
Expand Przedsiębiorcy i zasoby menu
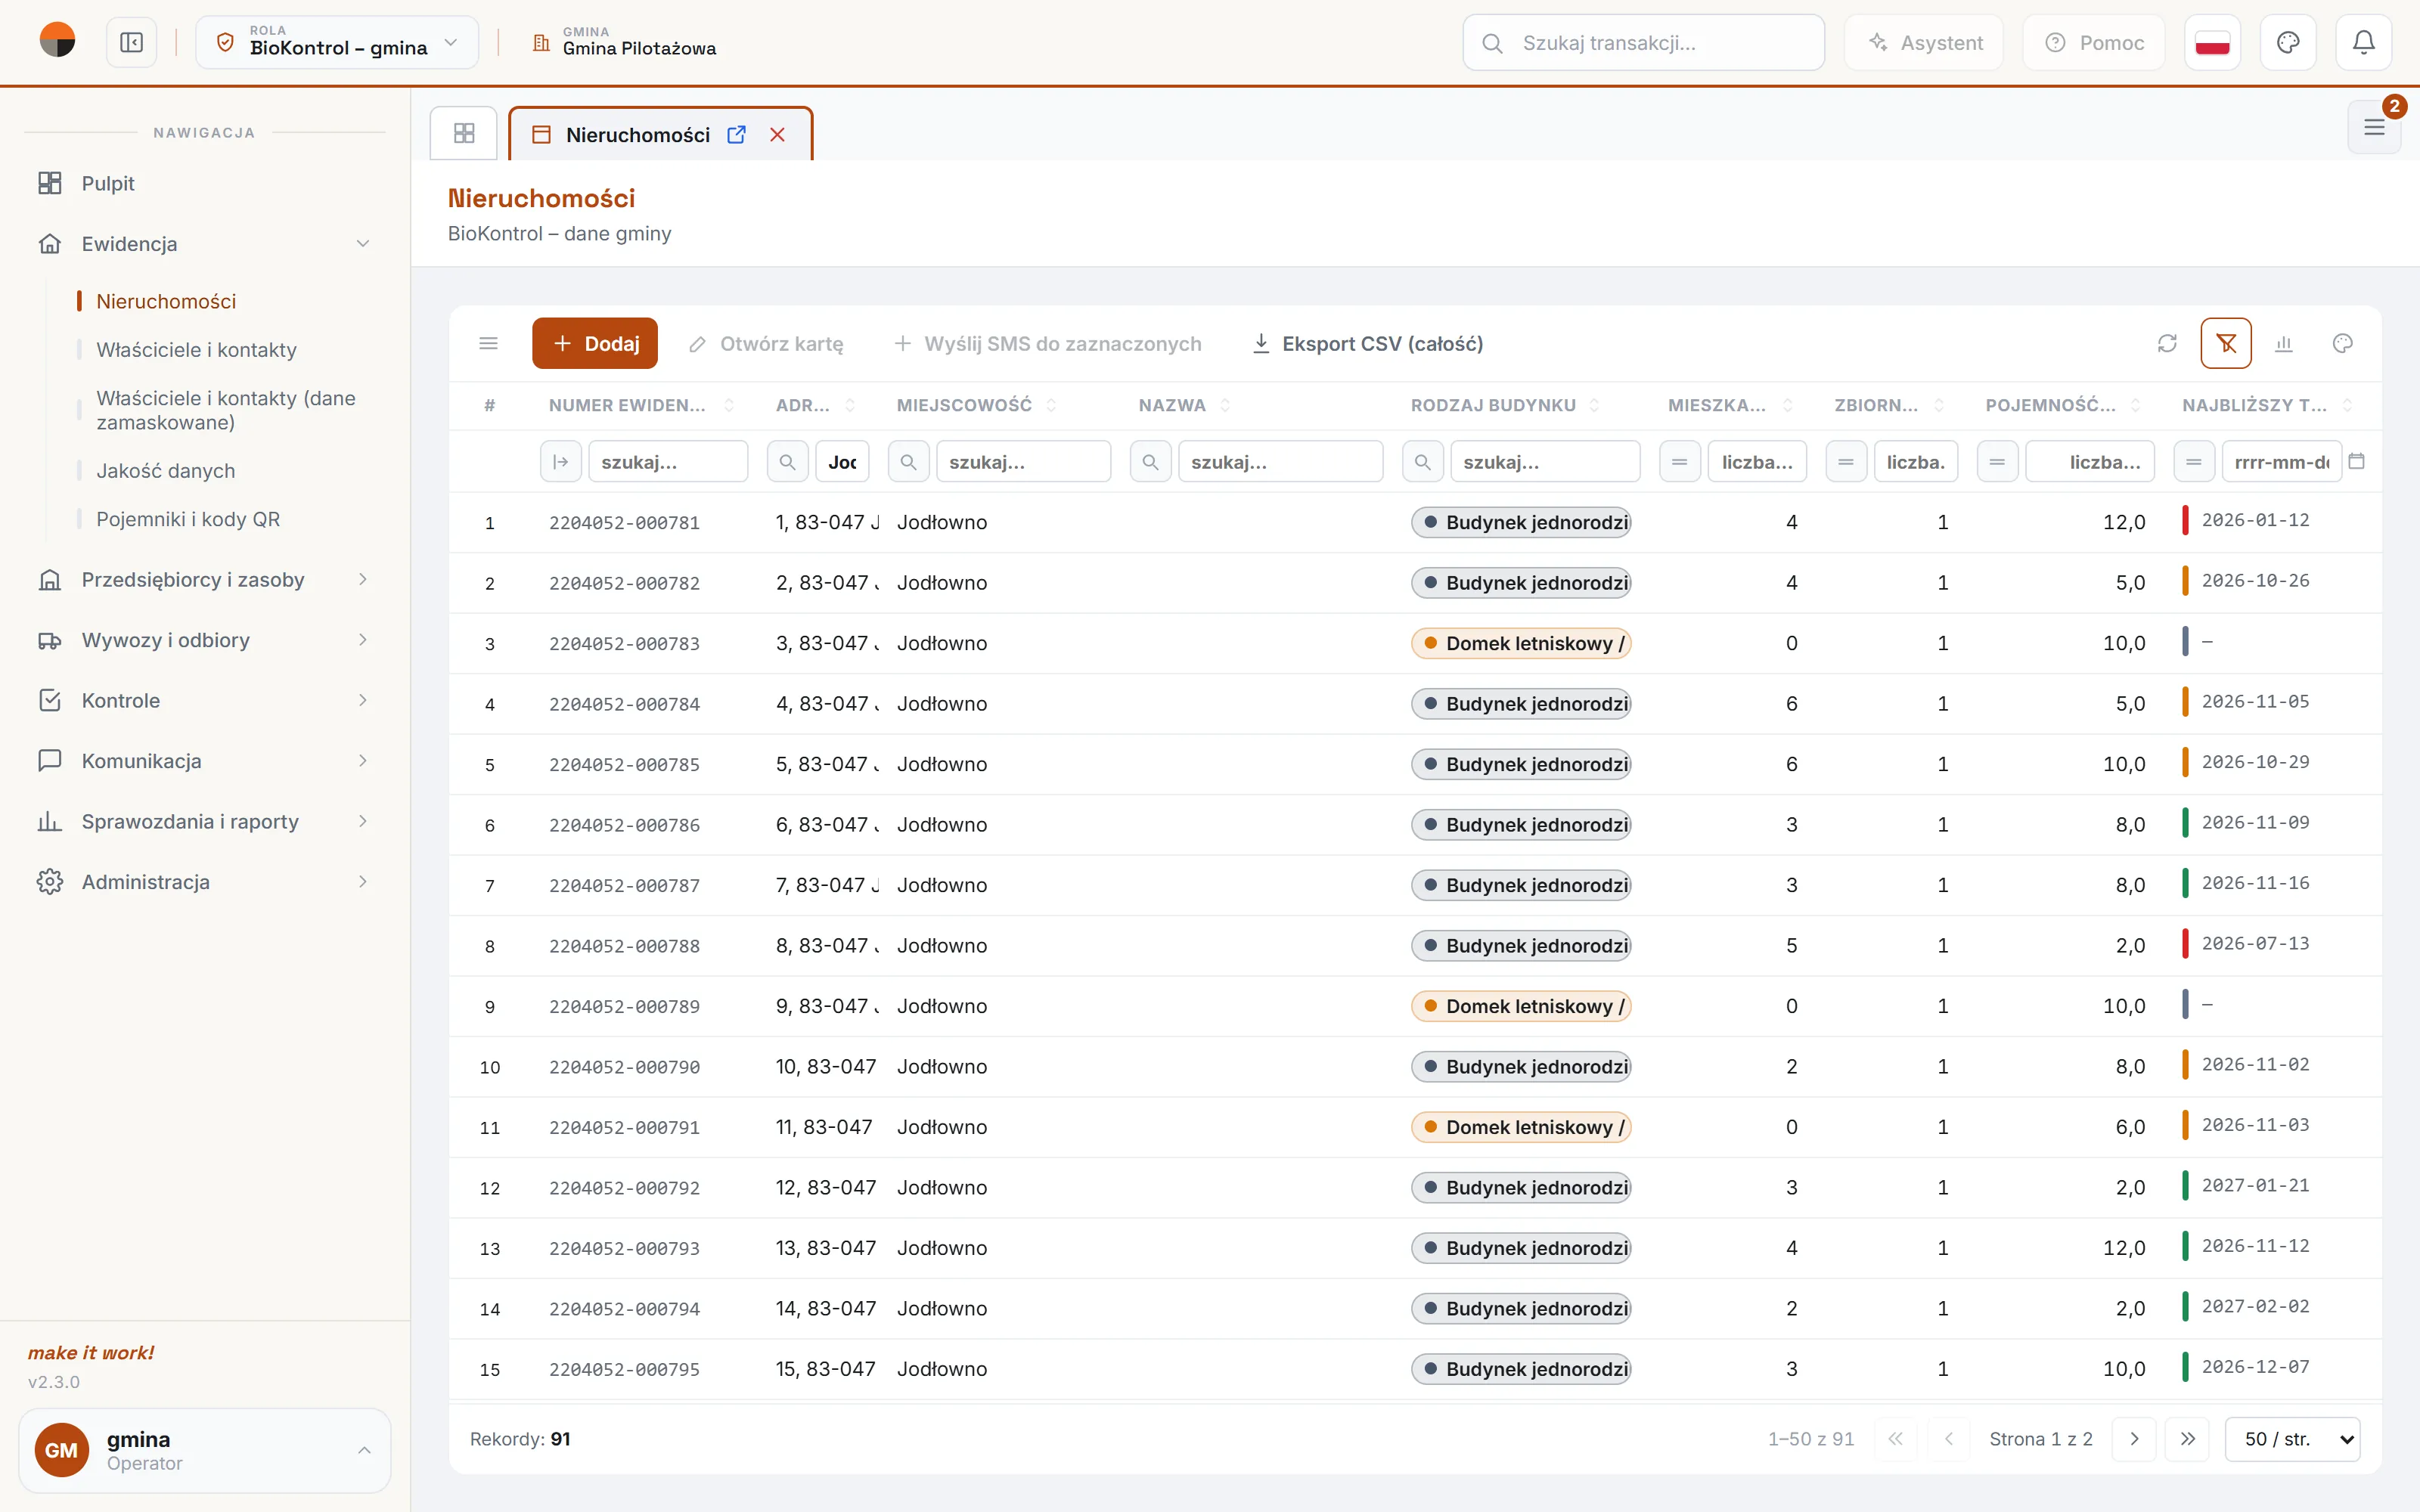[x=204, y=580]
